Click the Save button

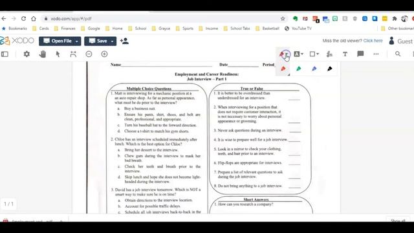pyautogui.click(x=98, y=41)
